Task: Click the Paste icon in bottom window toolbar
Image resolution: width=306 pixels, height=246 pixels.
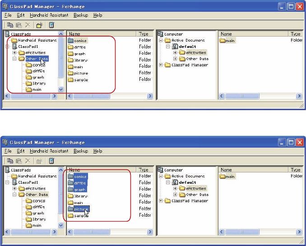Action: [x=19, y=161]
